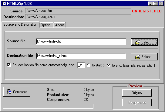165x112 pixels.
Task: Start compression with the Compress button
Action: (x=17, y=92)
